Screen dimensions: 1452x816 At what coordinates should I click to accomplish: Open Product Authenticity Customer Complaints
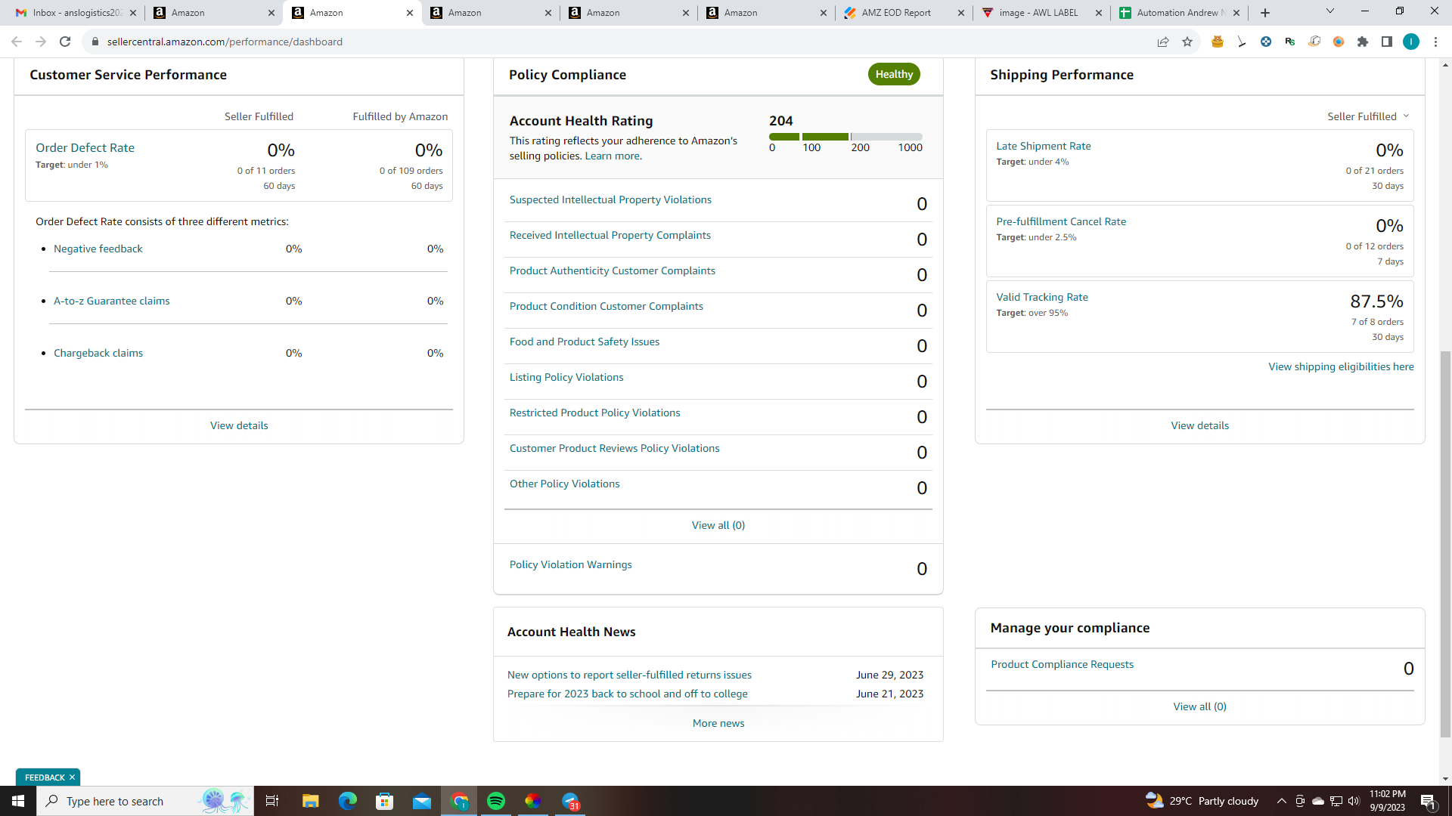[x=613, y=270]
